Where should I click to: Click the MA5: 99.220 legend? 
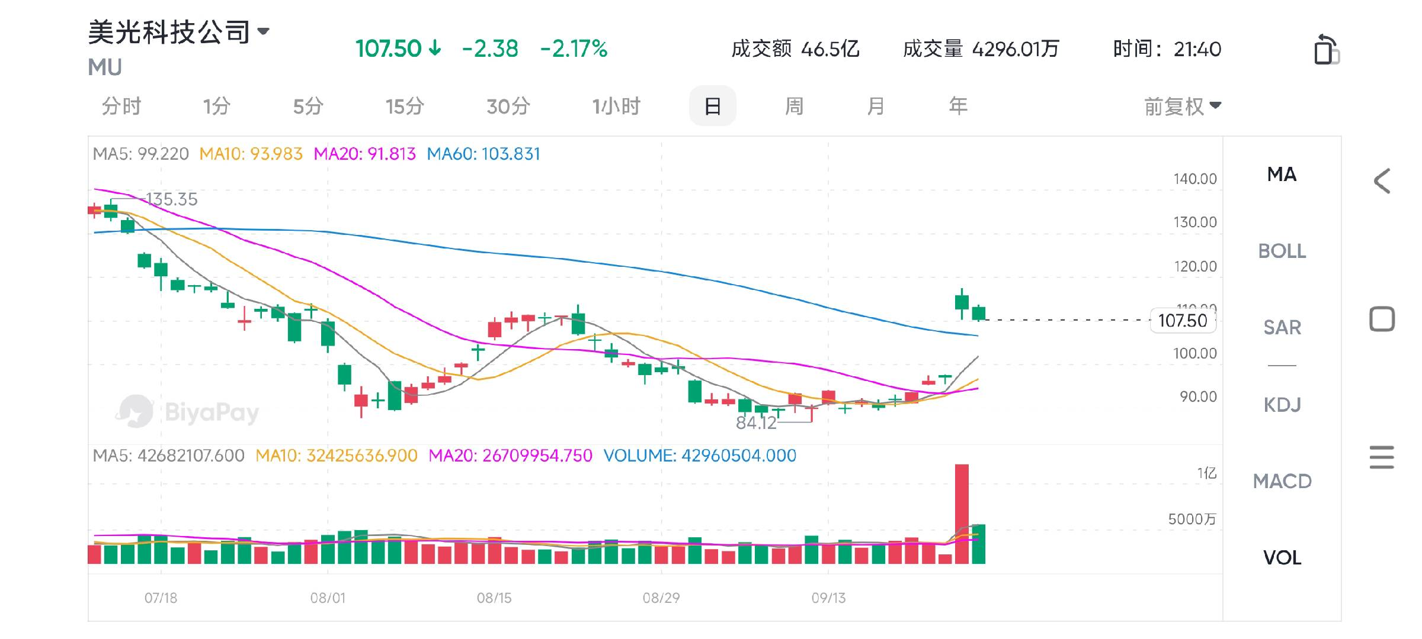pyautogui.click(x=141, y=154)
